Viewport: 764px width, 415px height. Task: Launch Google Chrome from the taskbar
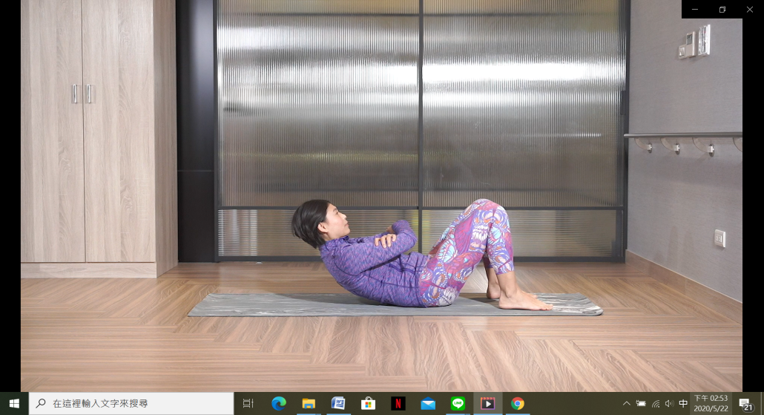click(518, 403)
